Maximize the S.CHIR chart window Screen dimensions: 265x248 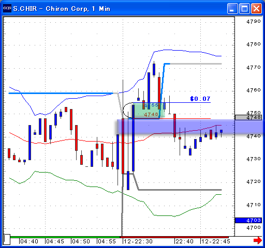[244, 8]
